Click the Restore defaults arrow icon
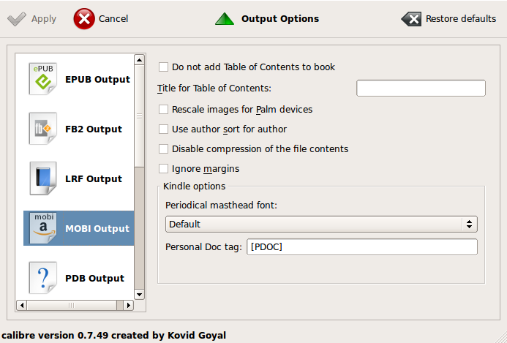 click(411, 19)
